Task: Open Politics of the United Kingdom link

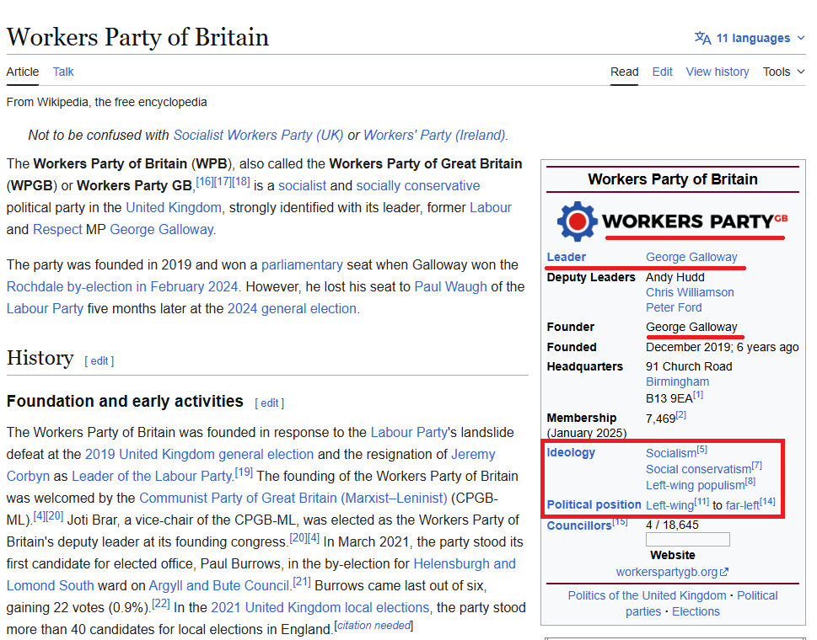Action: point(647,595)
